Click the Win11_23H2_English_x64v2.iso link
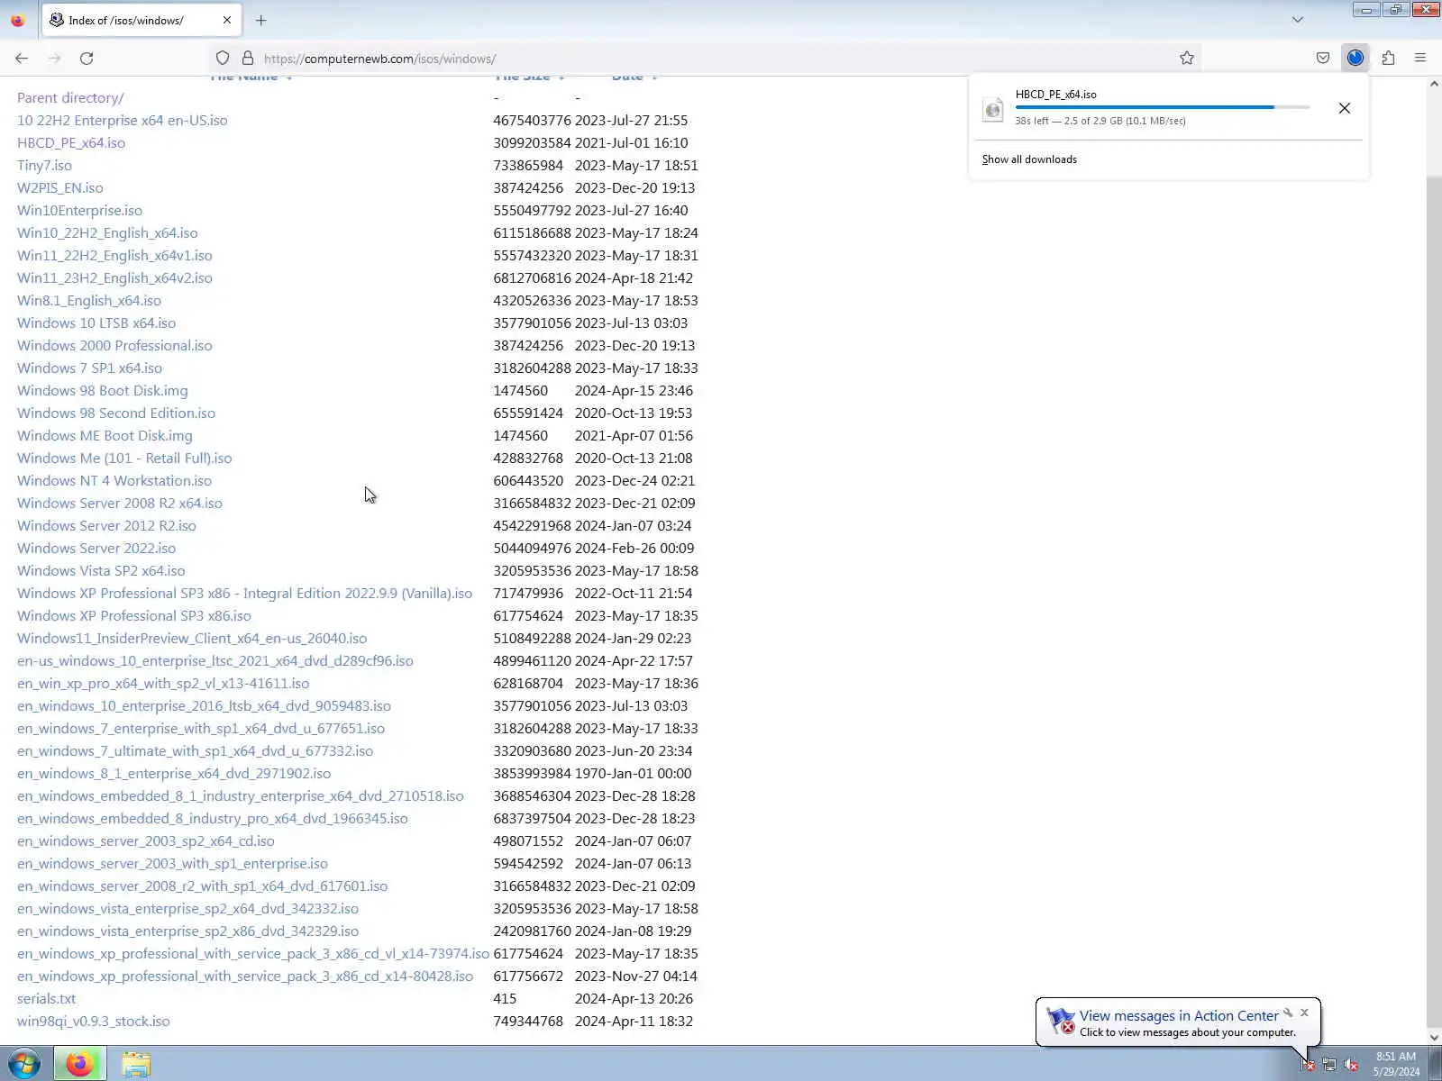 tap(114, 277)
